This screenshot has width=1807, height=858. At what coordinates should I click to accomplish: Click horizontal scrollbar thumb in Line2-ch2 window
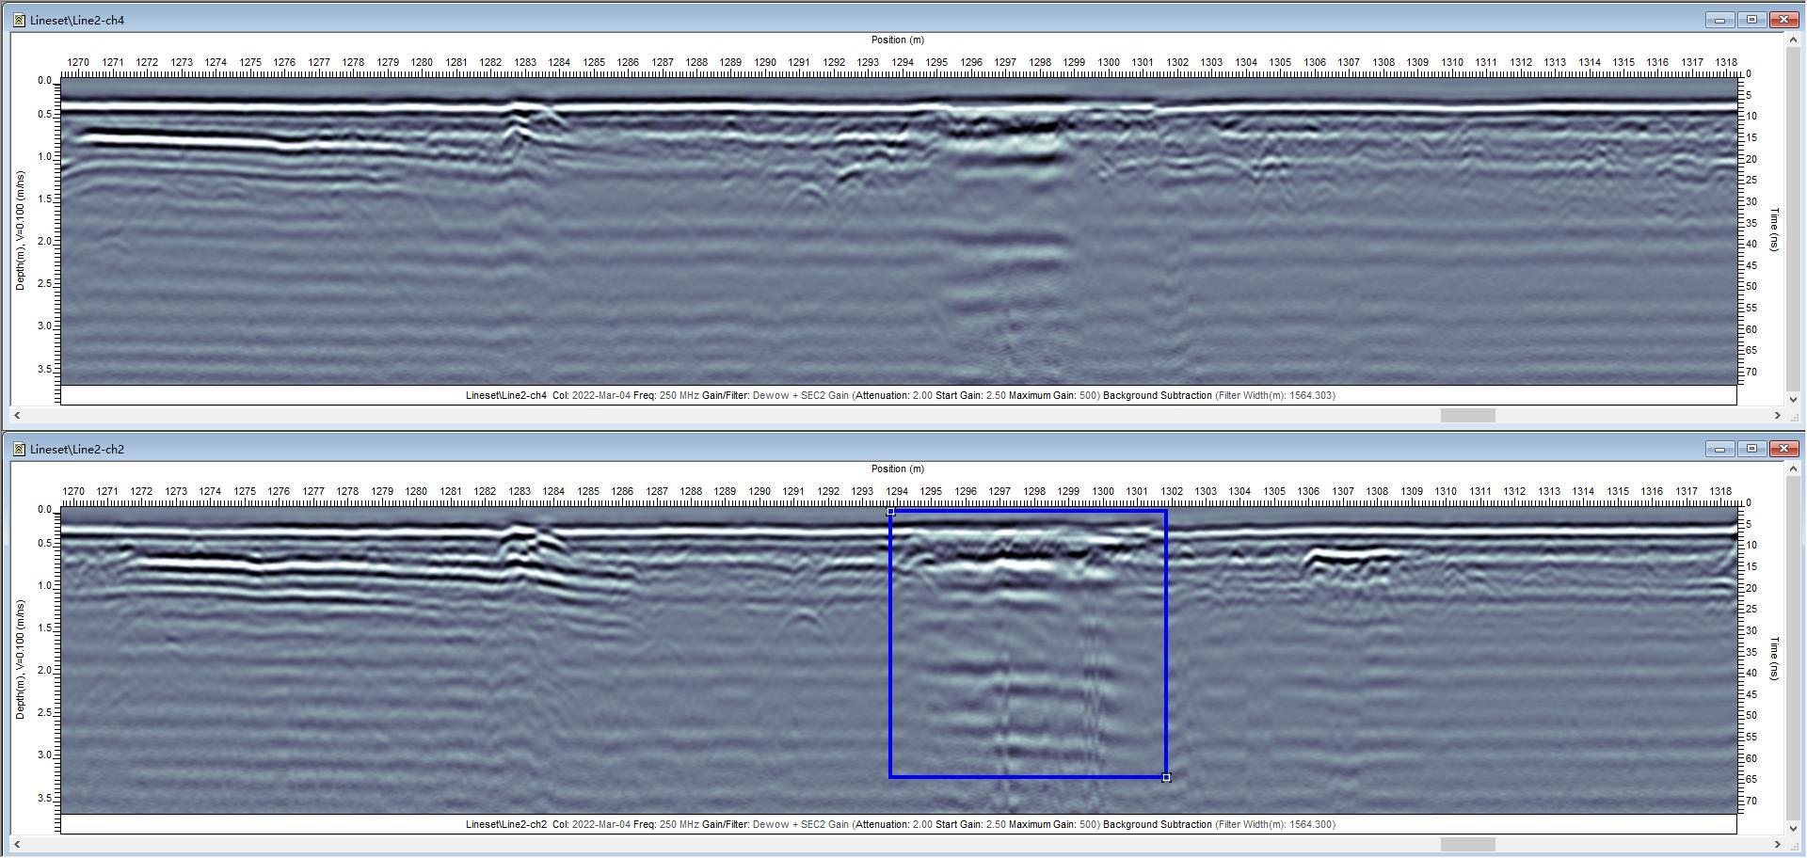(1468, 844)
